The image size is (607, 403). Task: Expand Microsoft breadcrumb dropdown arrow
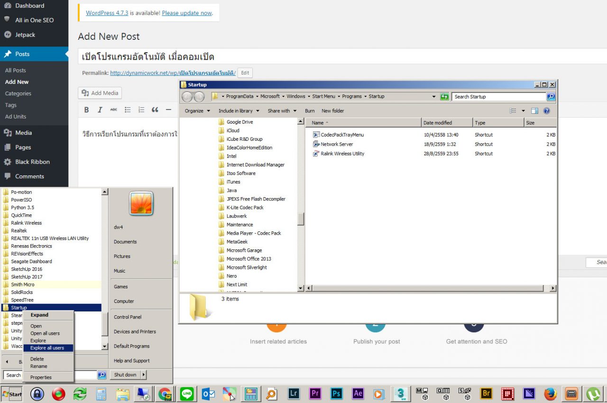pyautogui.click(x=283, y=97)
